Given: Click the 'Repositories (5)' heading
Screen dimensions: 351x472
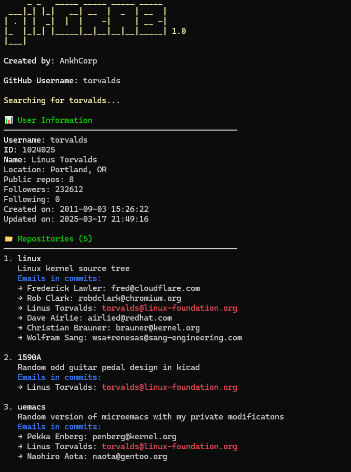Looking at the screenshot, I should point(55,239).
